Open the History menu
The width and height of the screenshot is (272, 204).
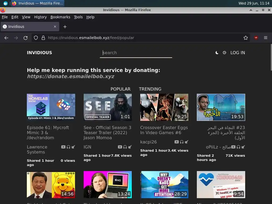point(40,17)
